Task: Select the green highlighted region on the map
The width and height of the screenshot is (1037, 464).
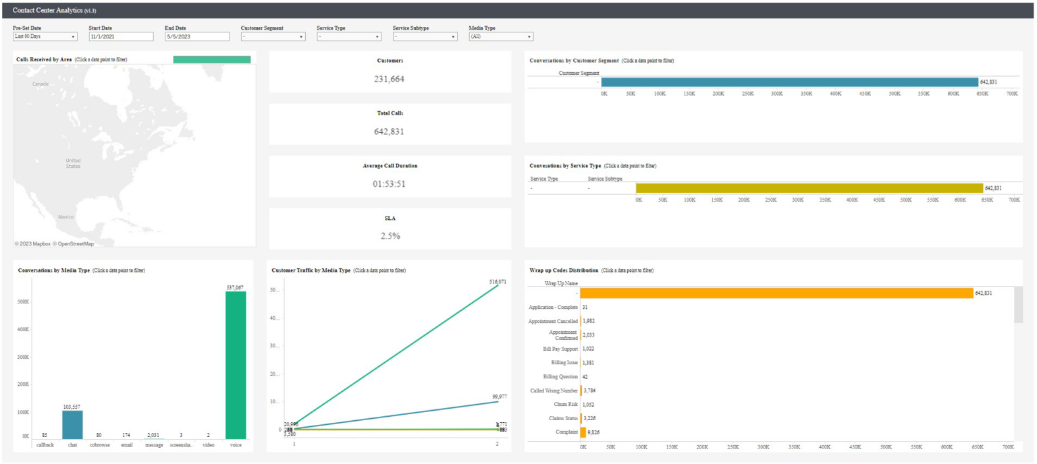Action: point(212,59)
